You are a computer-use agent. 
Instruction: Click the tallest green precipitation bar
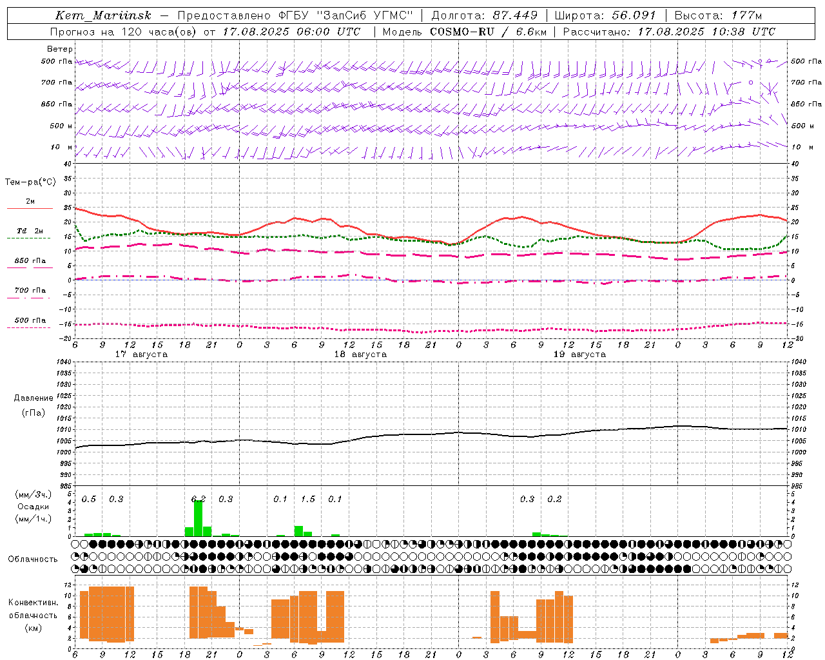coord(198,518)
